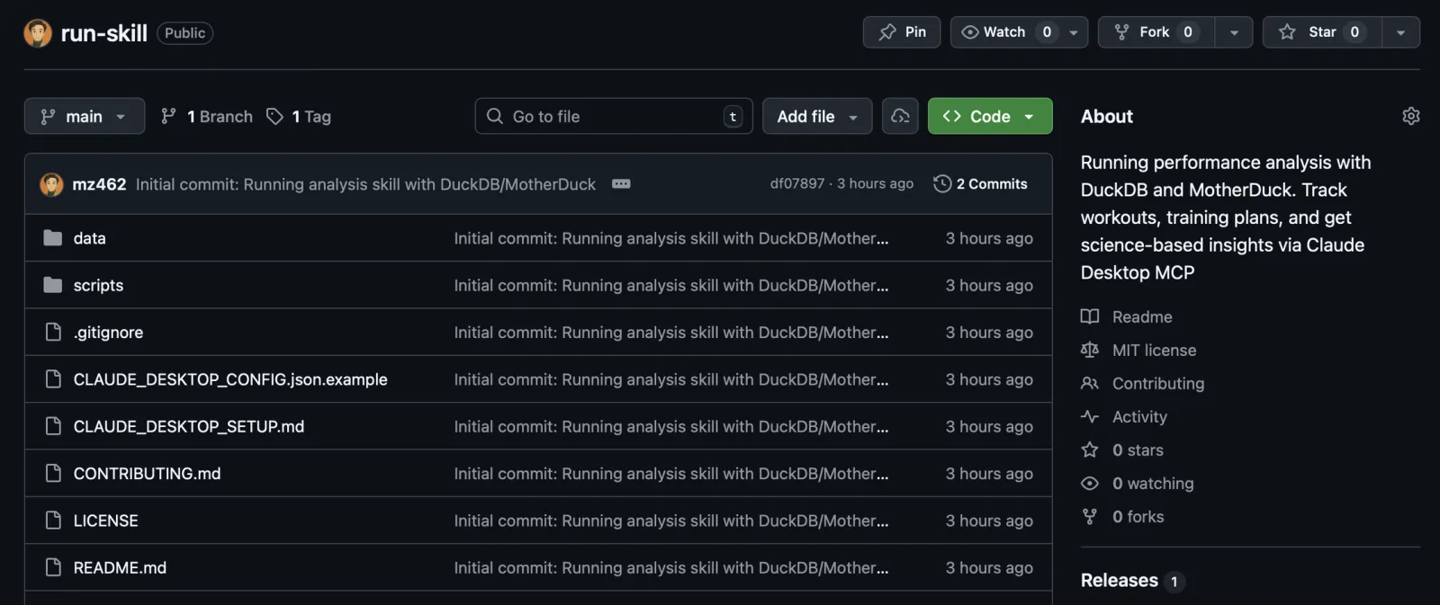View the 0 watching link

(x=1153, y=483)
